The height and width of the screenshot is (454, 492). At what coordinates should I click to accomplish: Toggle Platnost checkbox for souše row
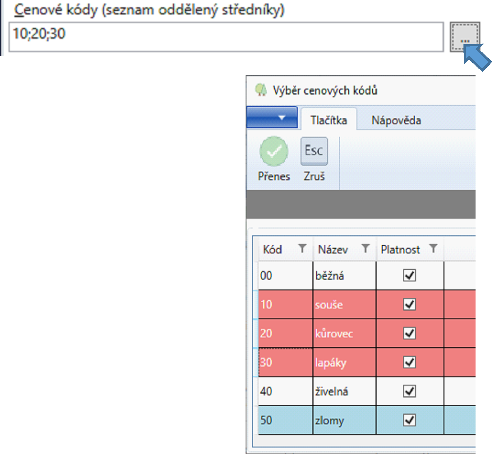[x=409, y=304]
